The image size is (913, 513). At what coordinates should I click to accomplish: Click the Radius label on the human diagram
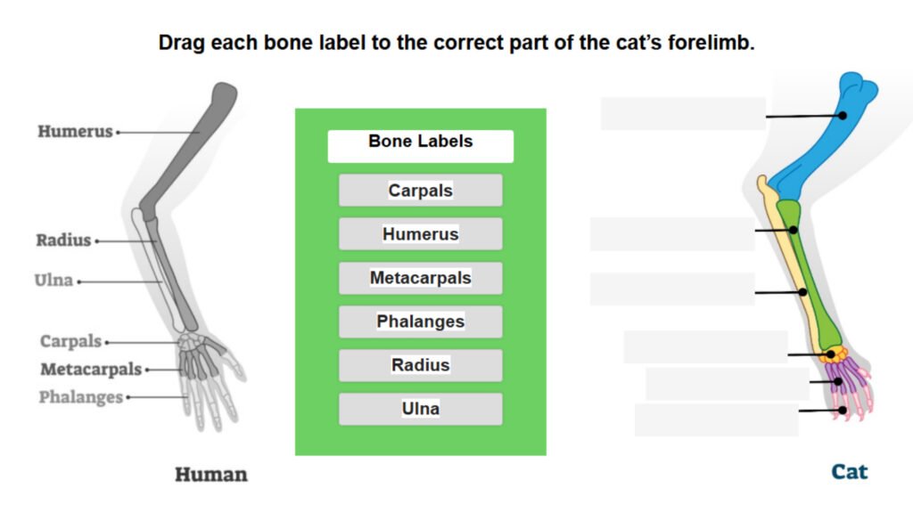pyautogui.click(x=62, y=240)
